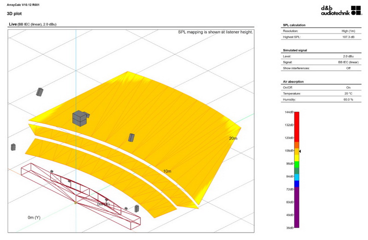This screenshot has height=240, width=368.
Task: Click the Temperature 20 °C value
Action: (x=349, y=93)
